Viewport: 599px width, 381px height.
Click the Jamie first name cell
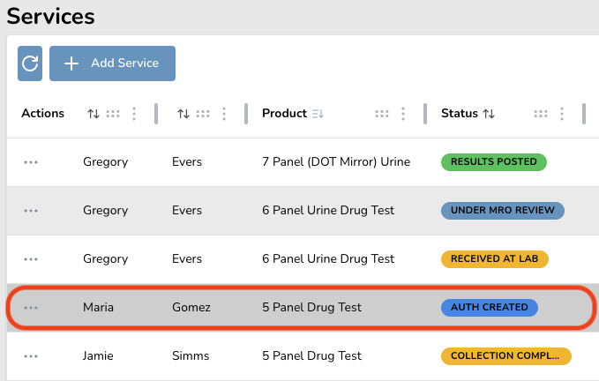click(x=98, y=355)
